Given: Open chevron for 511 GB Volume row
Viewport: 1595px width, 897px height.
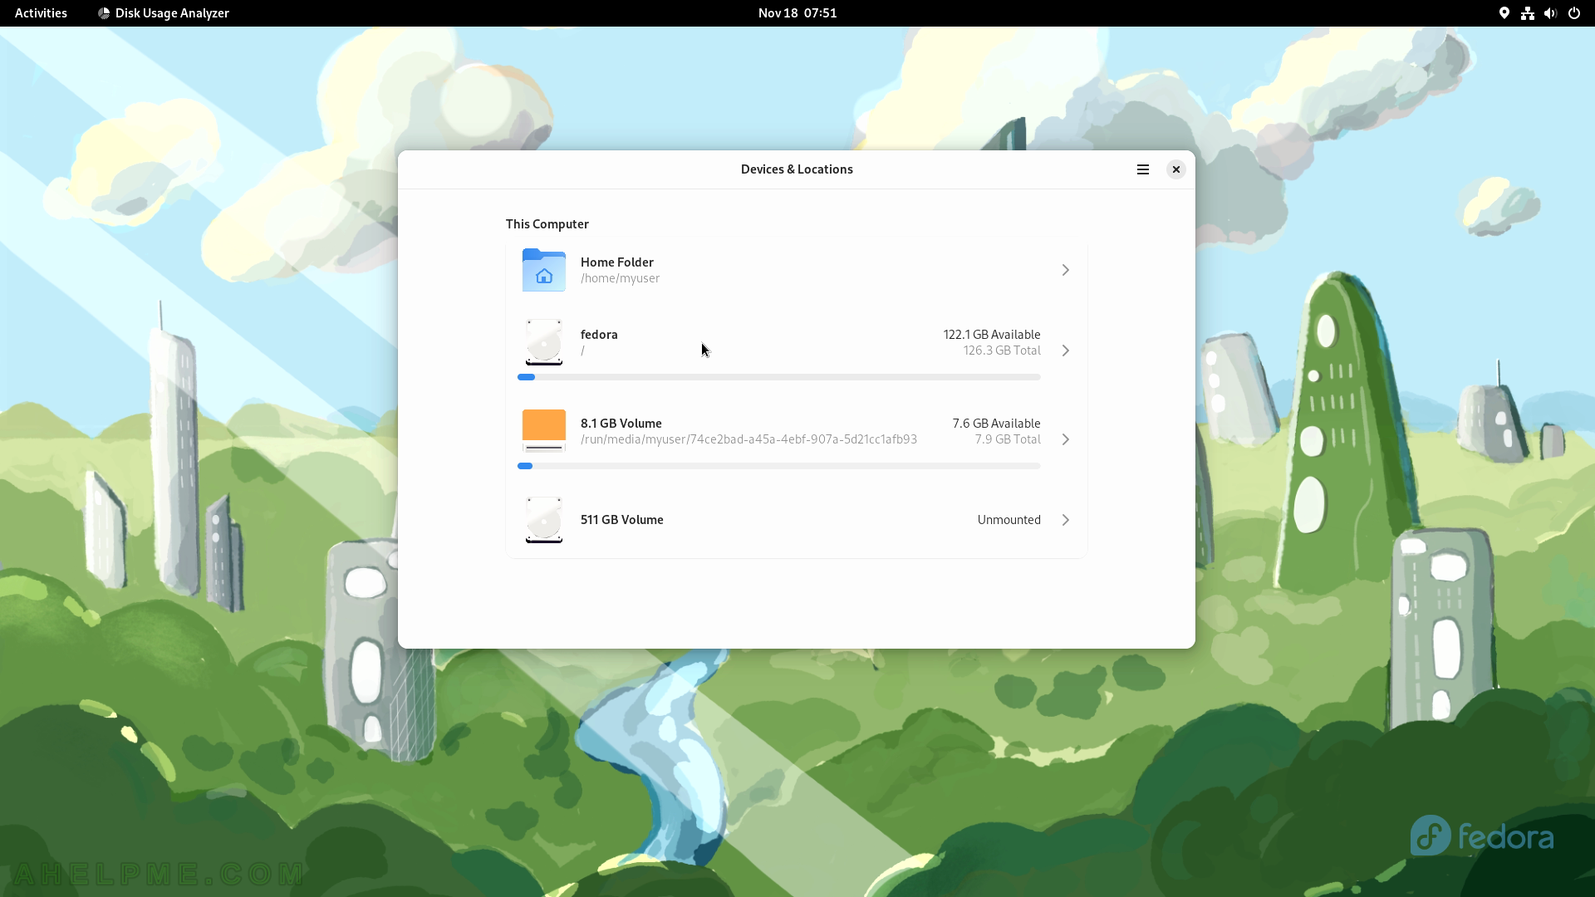Looking at the screenshot, I should point(1065,520).
